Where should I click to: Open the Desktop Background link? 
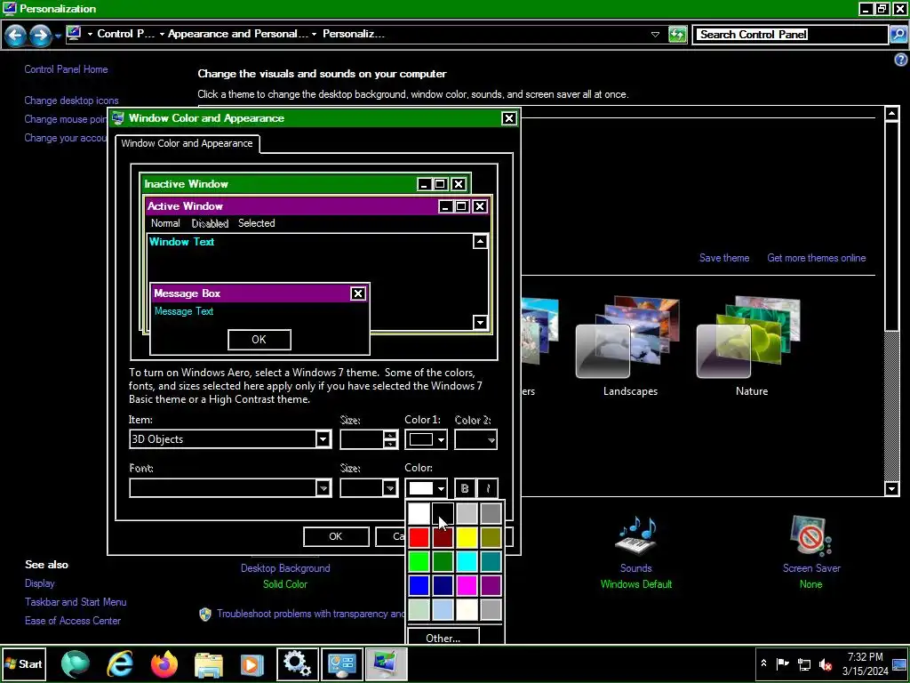[x=285, y=568]
